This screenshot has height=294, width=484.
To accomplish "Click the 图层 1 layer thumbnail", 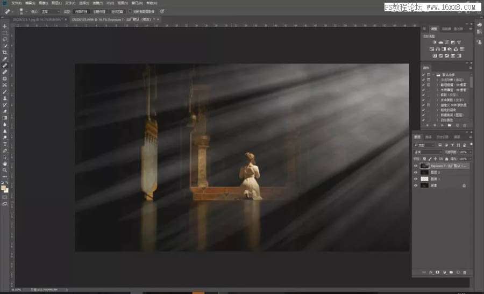I will [x=425, y=179].
